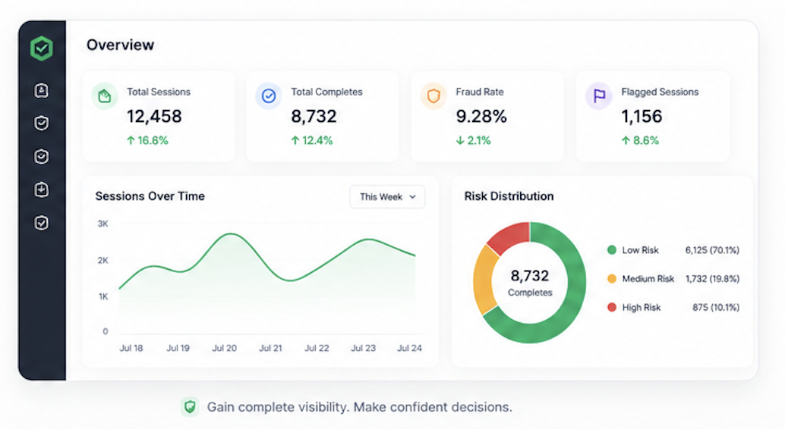The image size is (785, 429).
Task: Click the Jul 23 axis label
Action: pyautogui.click(x=364, y=348)
